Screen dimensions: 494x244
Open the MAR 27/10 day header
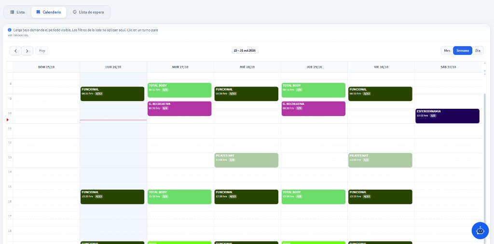pyautogui.click(x=180, y=67)
